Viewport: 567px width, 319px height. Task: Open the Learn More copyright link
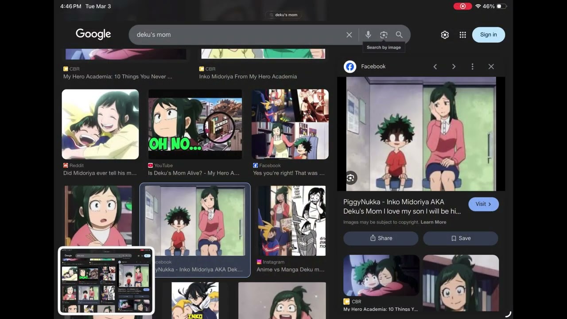coord(433,222)
